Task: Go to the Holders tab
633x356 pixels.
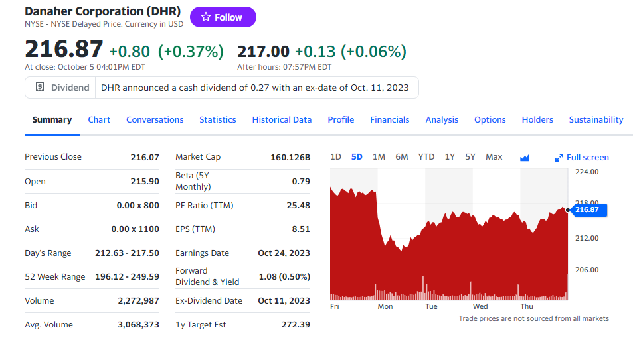Action: coord(537,119)
